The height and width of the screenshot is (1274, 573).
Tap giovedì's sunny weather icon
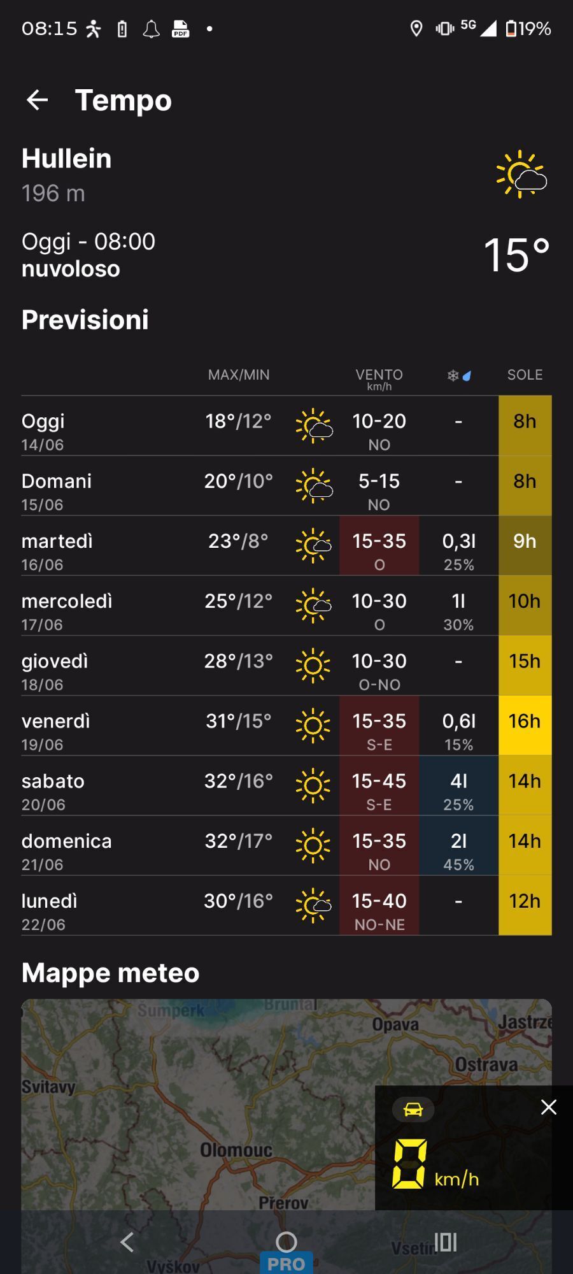point(313,666)
